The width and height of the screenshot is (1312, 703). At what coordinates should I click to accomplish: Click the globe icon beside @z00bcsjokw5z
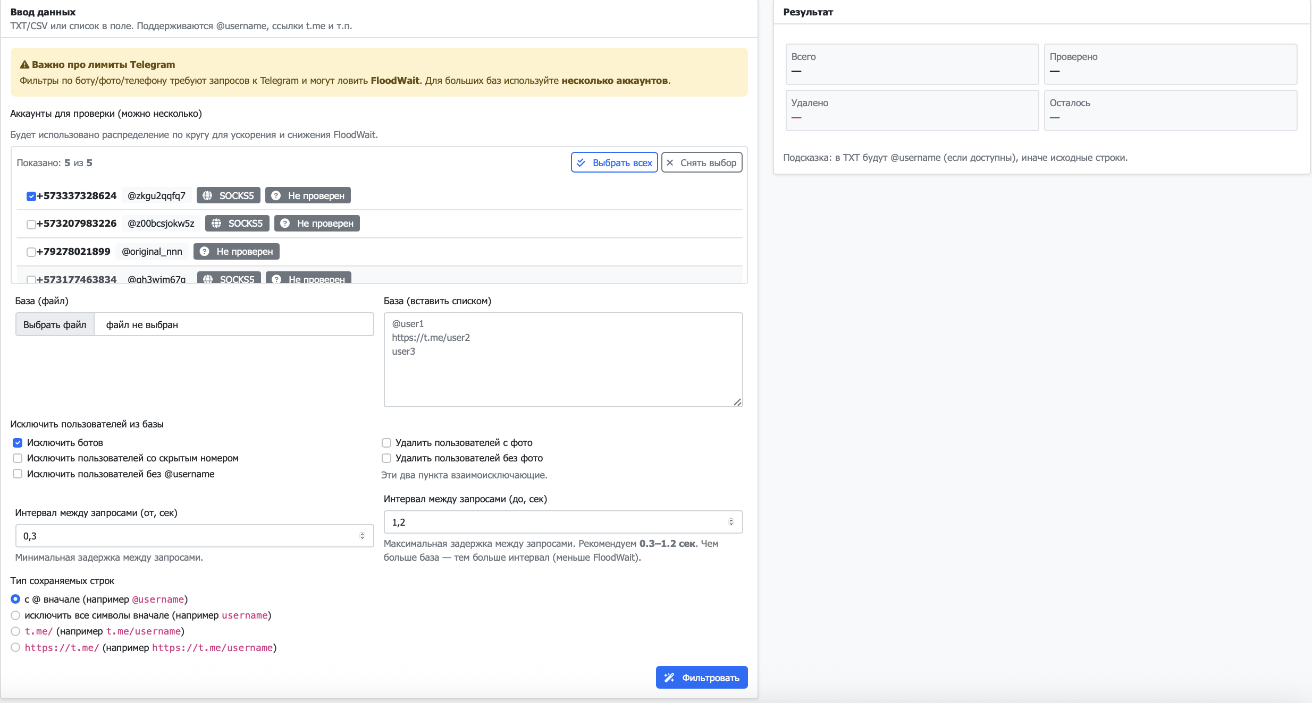point(216,224)
